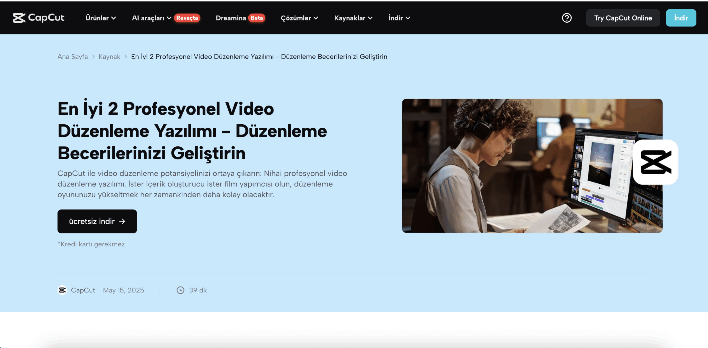This screenshot has height=348, width=708.
Task: Click the 39 dk reading time
Action: [x=198, y=290]
